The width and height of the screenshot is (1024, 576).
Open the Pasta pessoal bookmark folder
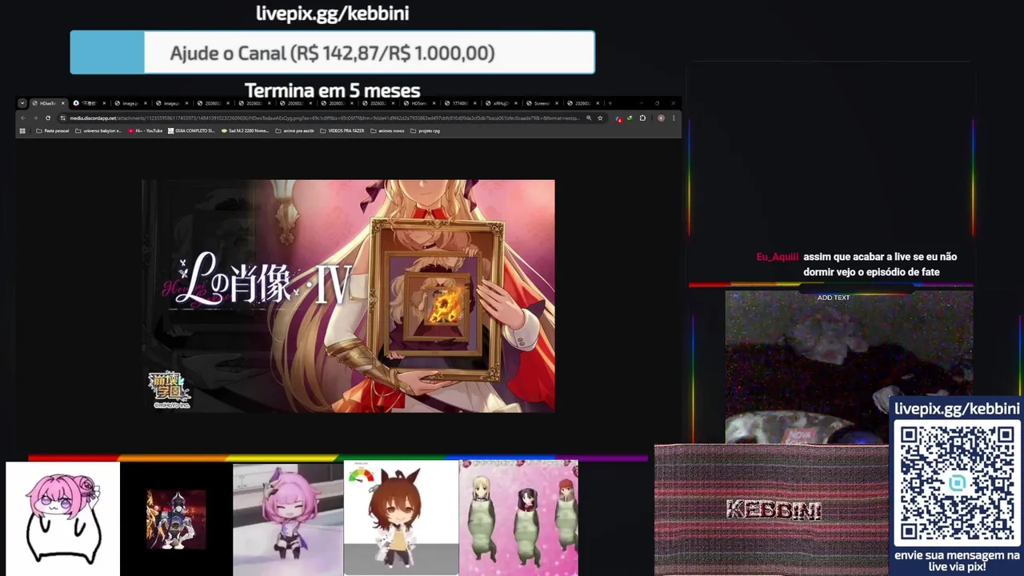(x=53, y=130)
